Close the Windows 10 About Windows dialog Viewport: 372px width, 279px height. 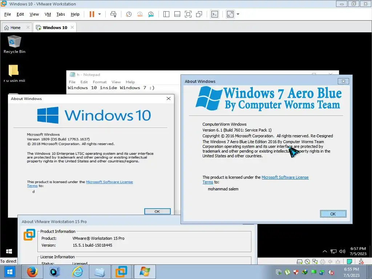tap(169, 98)
